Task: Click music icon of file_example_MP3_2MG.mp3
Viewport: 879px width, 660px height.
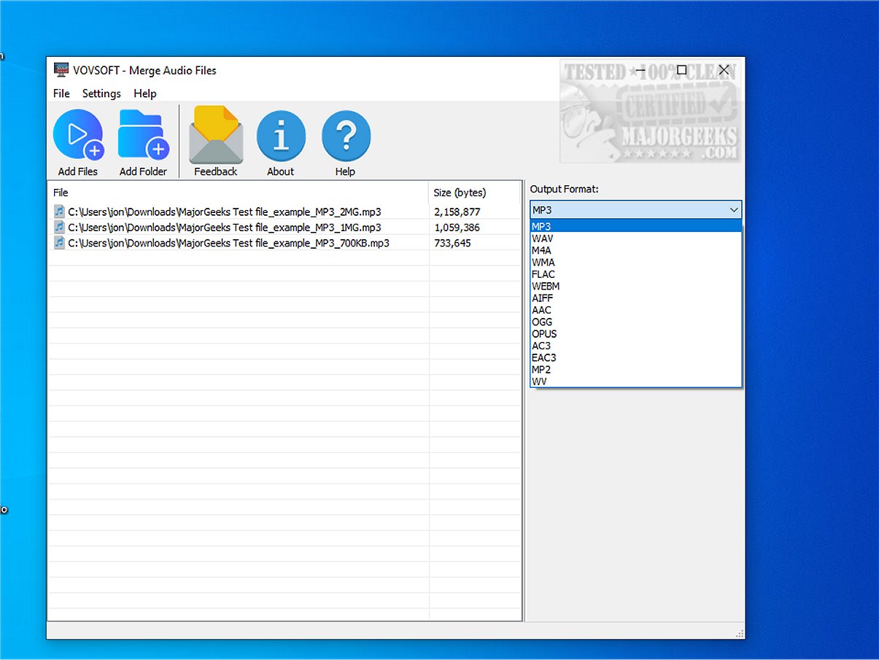Action: pos(59,211)
